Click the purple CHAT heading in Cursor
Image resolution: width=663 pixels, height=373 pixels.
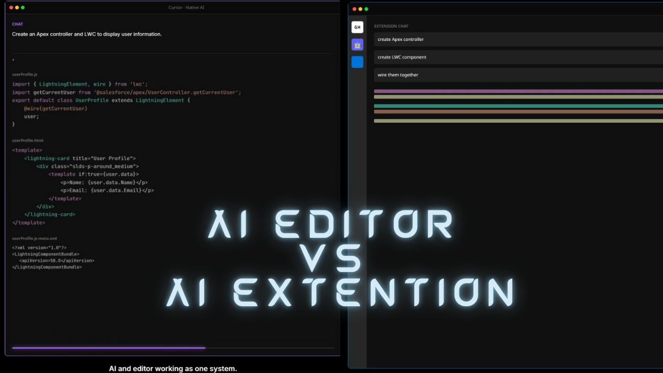pyautogui.click(x=18, y=24)
